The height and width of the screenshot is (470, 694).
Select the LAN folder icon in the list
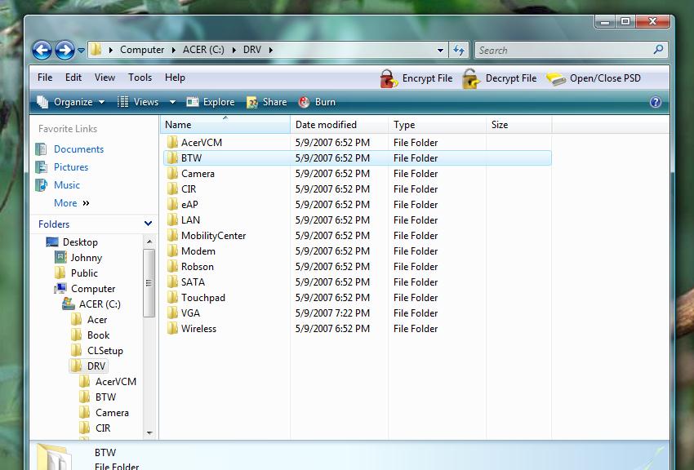pyautogui.click(x=172, y=219)
